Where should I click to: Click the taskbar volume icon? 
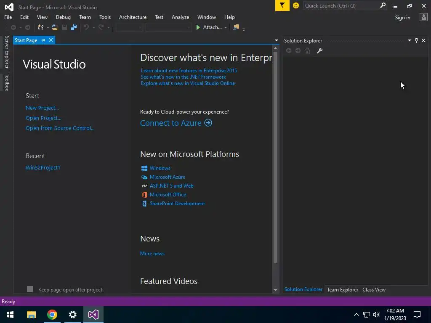[376, 315]
